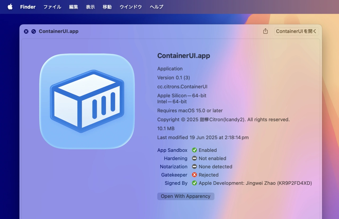The width and height of the screenshot is (339, 219).
Task: Open the Finder menu
Action: [28, 7]
